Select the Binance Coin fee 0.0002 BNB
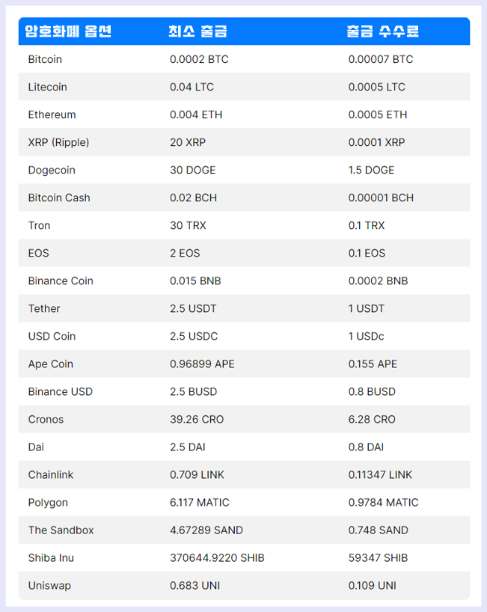This screenshot has width=487, height=612. [378, 281]
